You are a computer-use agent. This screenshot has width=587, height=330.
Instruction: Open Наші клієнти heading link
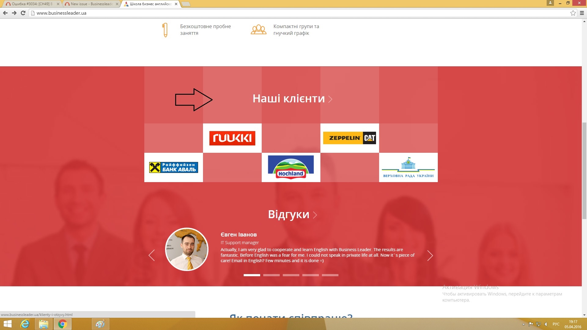(289, 98)
